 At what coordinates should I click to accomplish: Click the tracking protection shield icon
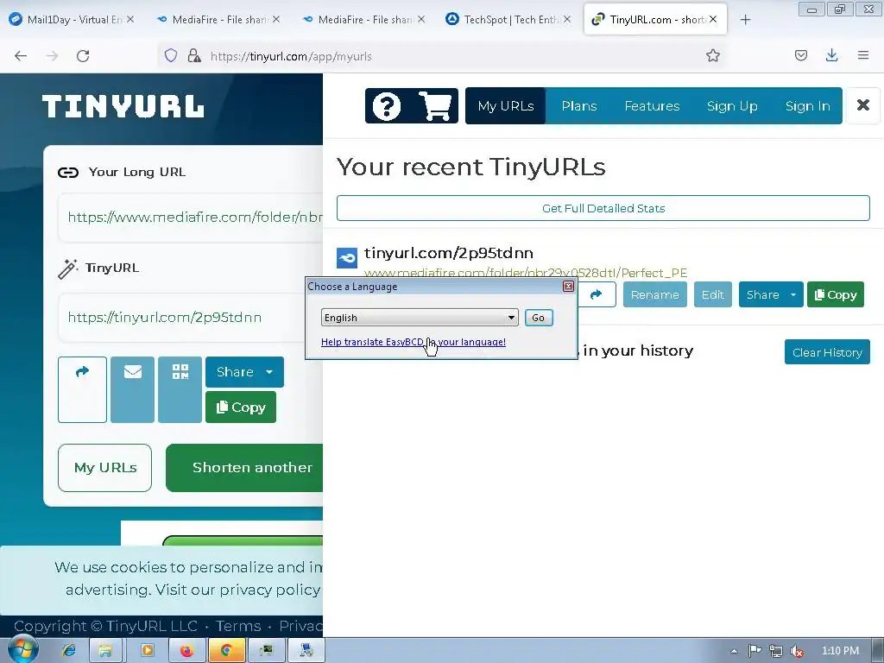pos(171,55)
